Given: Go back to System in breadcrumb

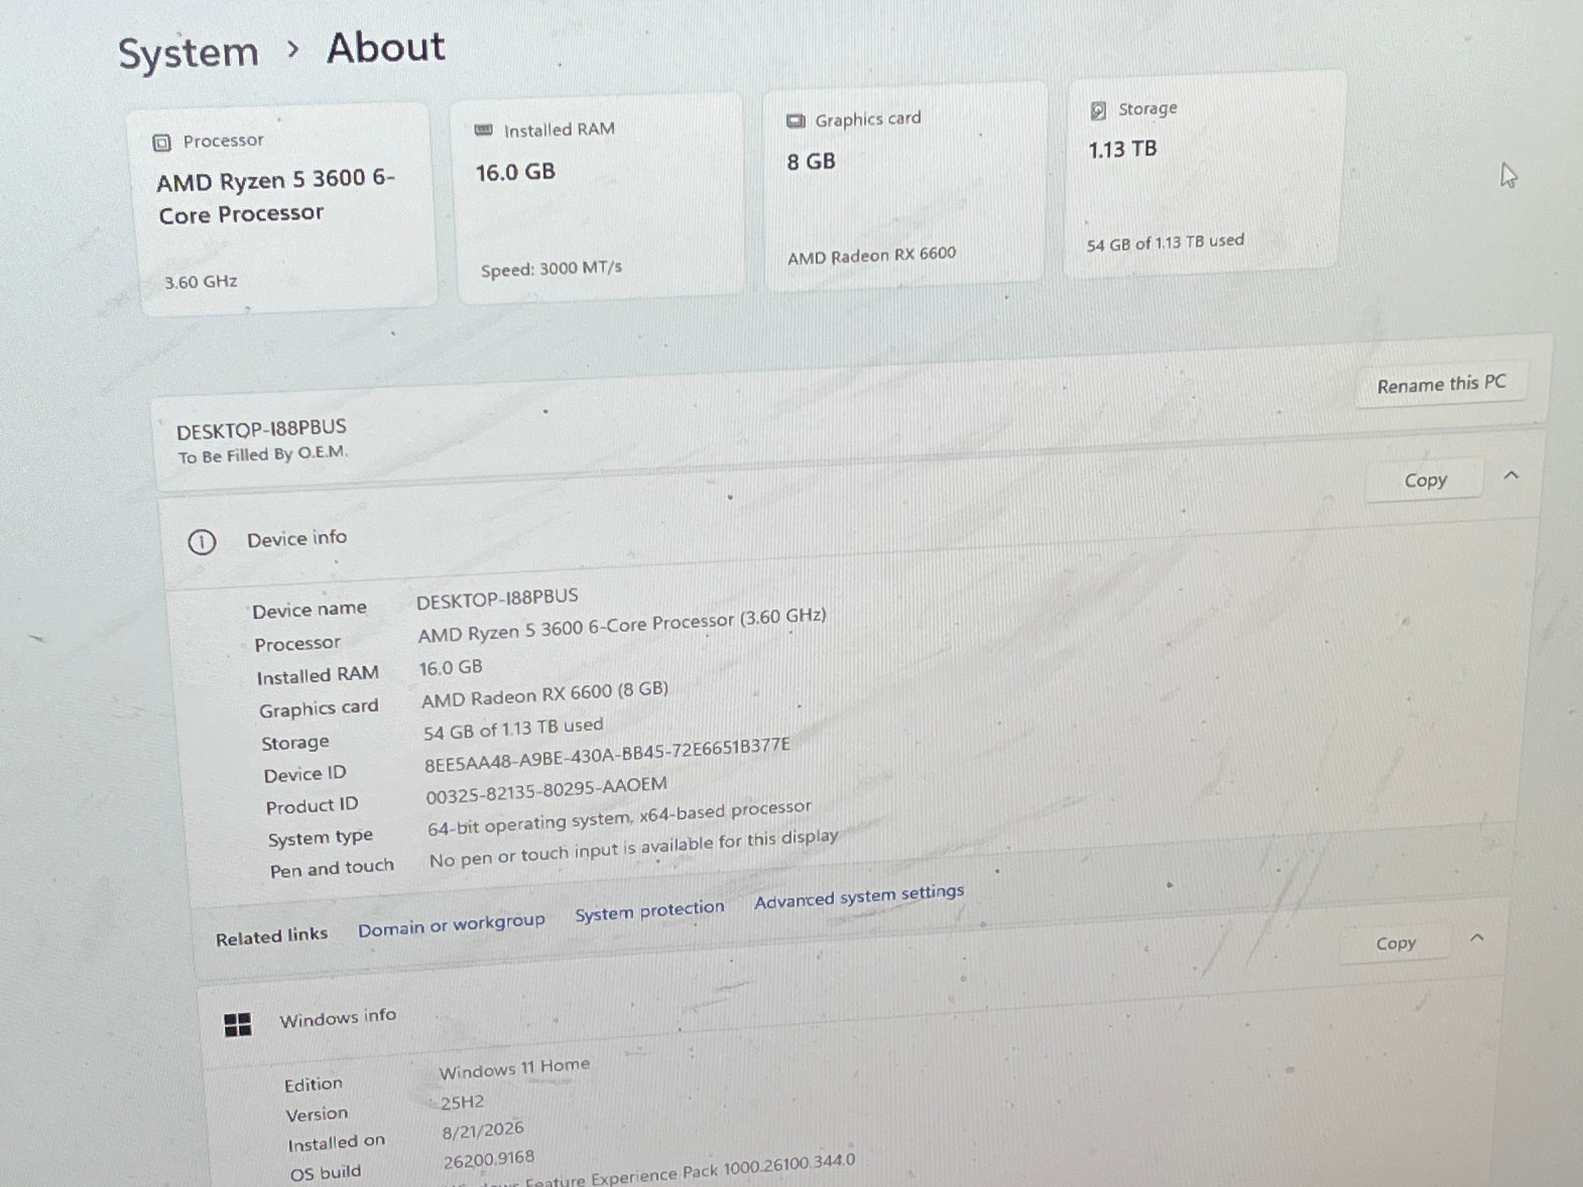Looking at the screenshot, I should (188, 54).
